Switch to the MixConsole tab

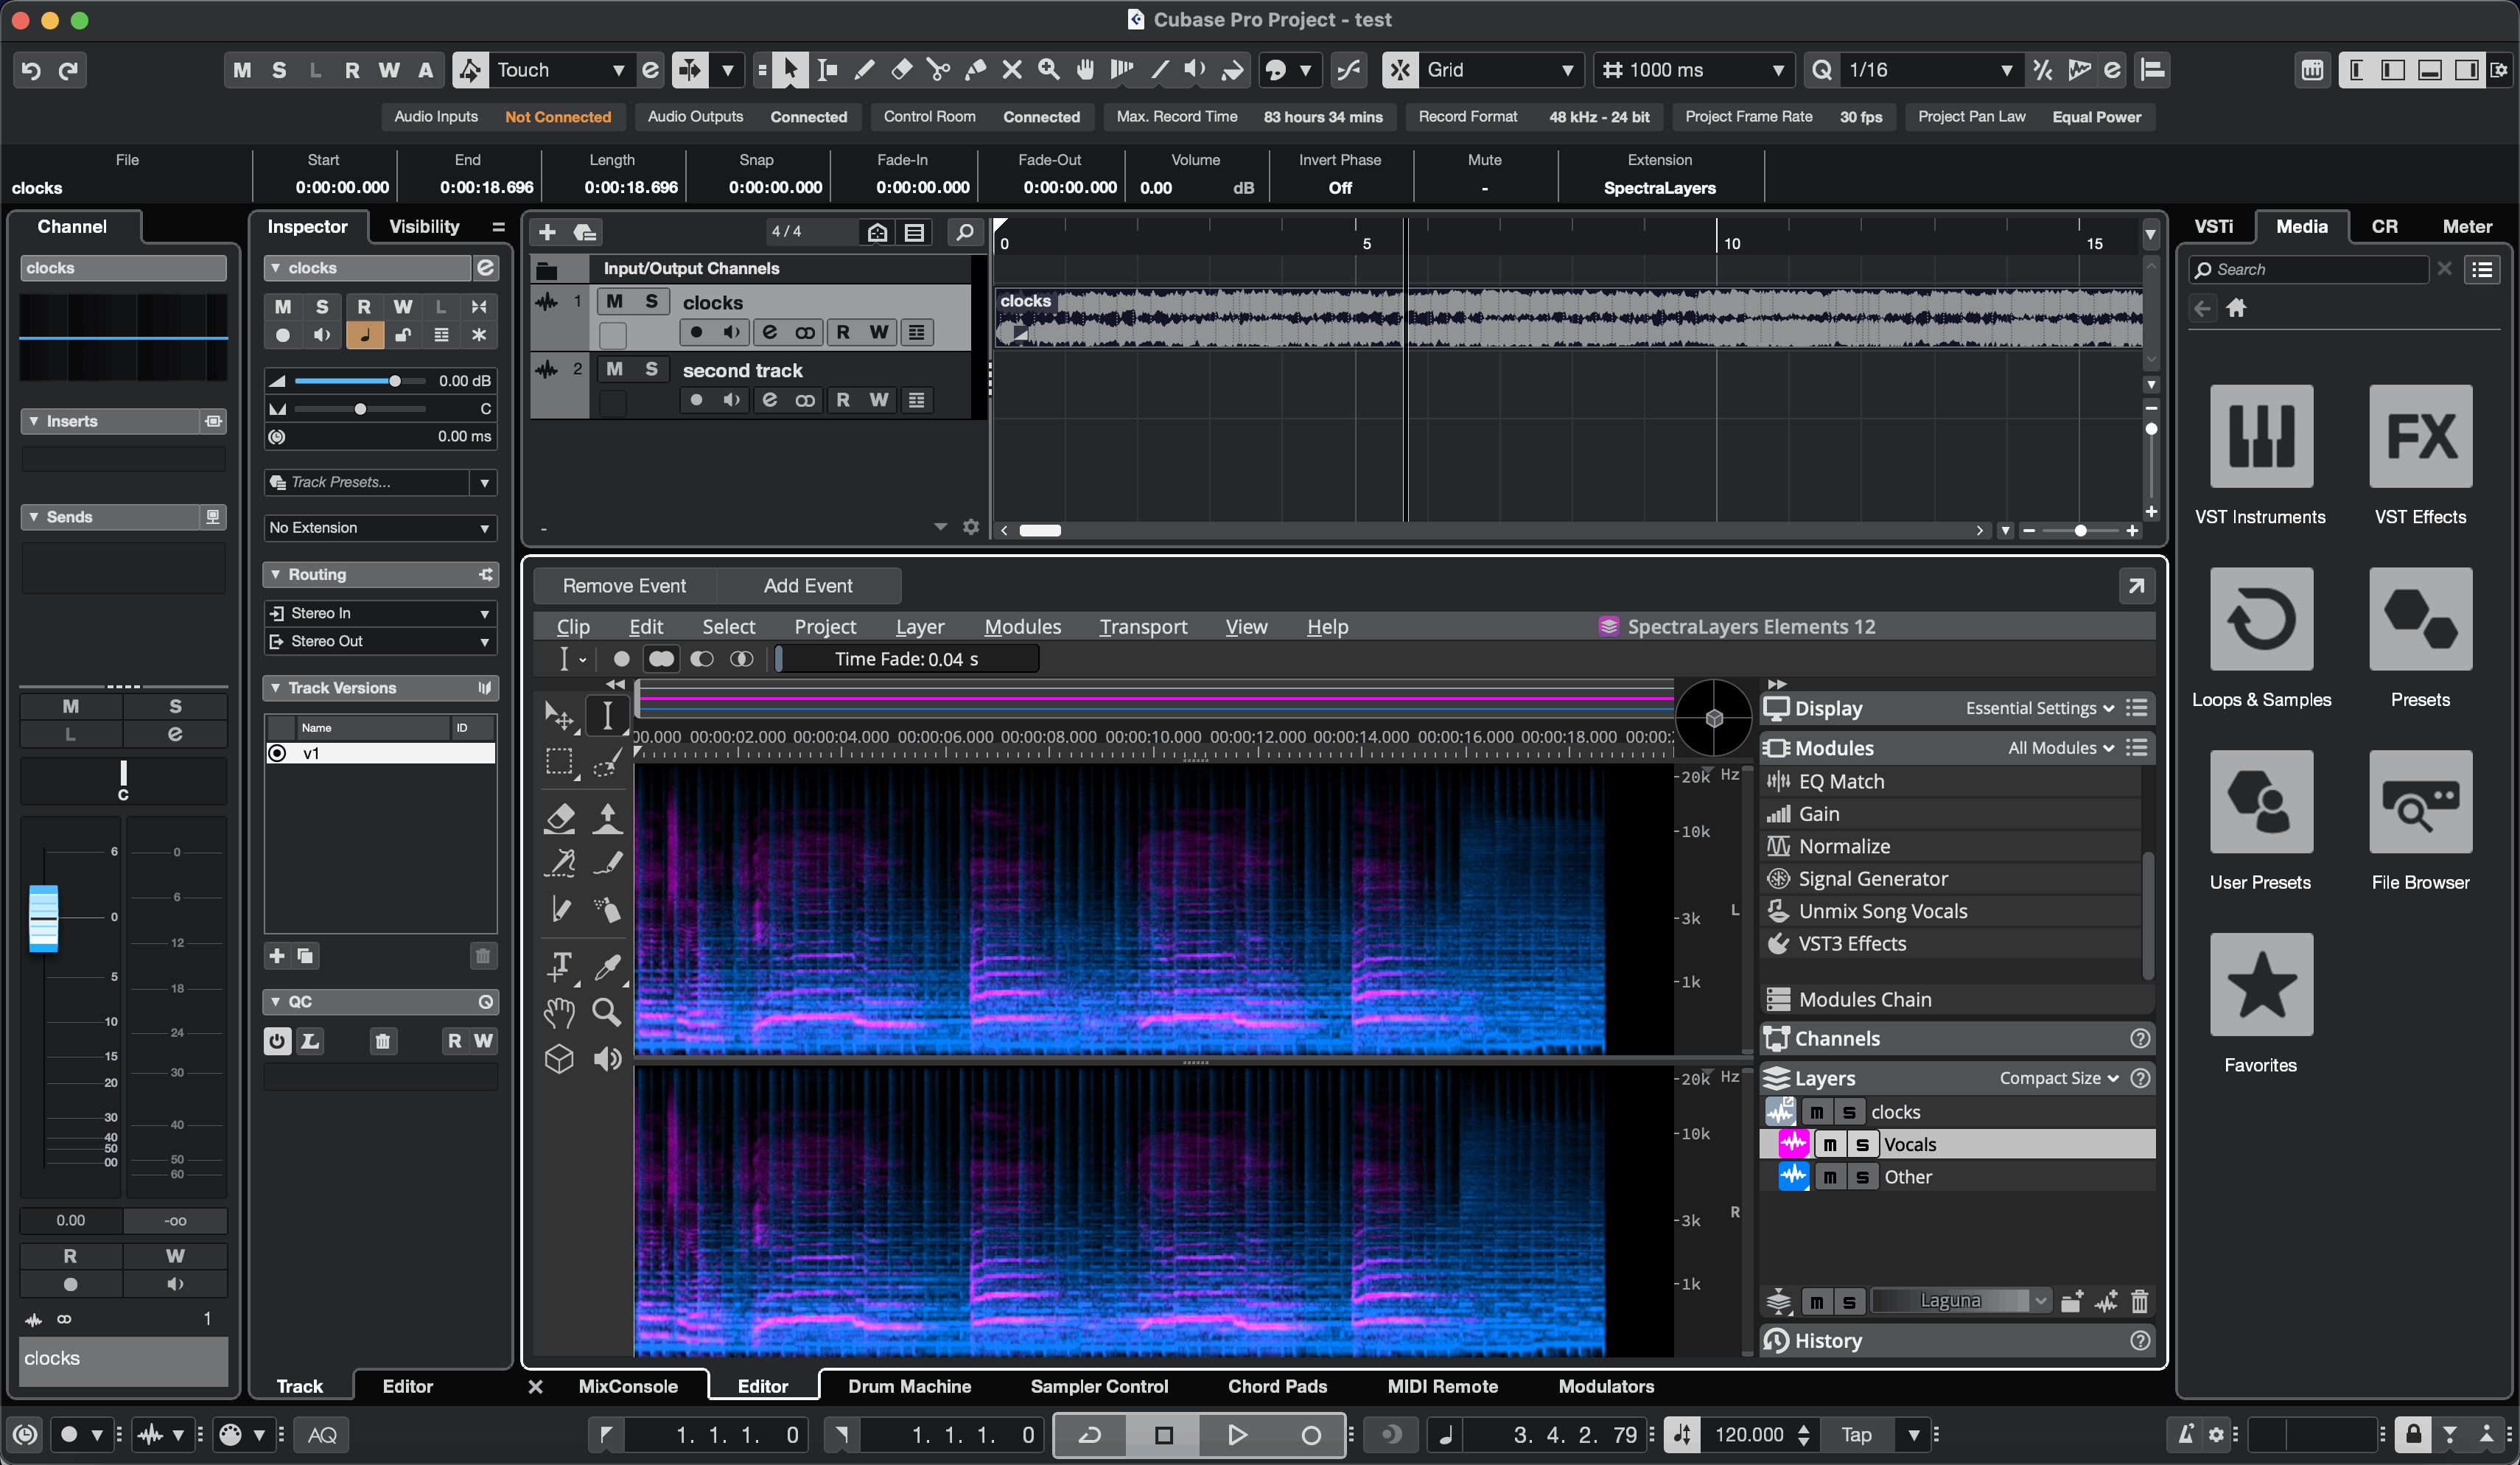coord(627,1386)
